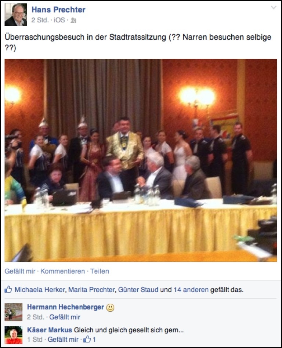Click Kommentieren under the photo
This screenshot has width=282, height=348.
63,271
